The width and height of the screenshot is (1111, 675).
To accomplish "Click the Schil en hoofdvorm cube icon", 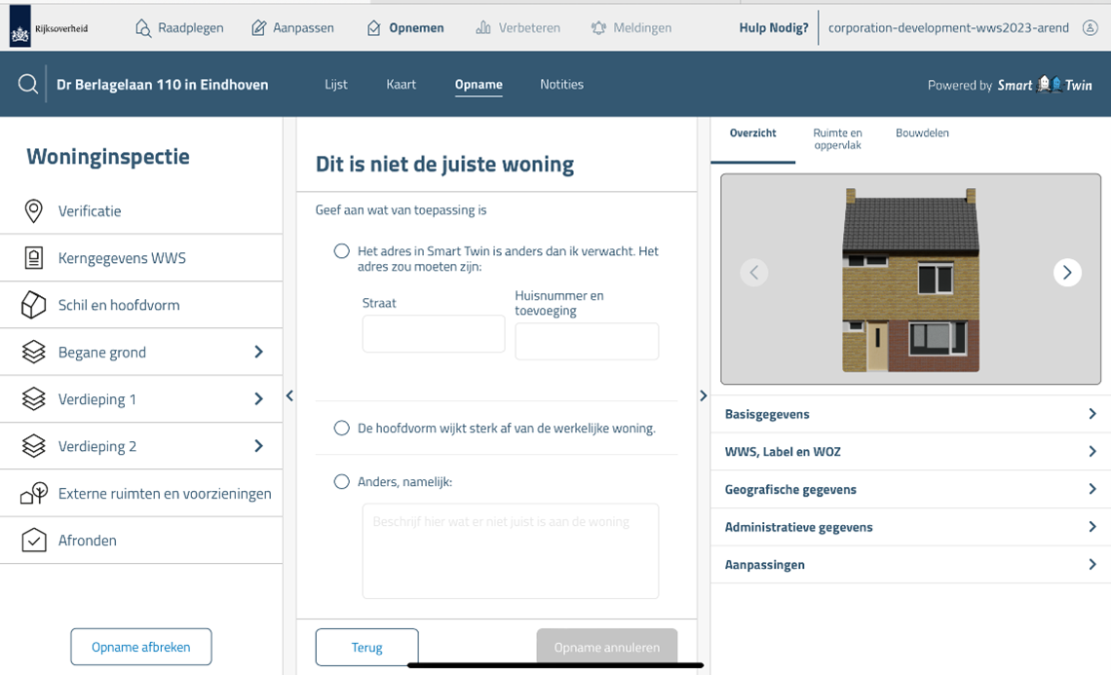I will coord(34,305).
